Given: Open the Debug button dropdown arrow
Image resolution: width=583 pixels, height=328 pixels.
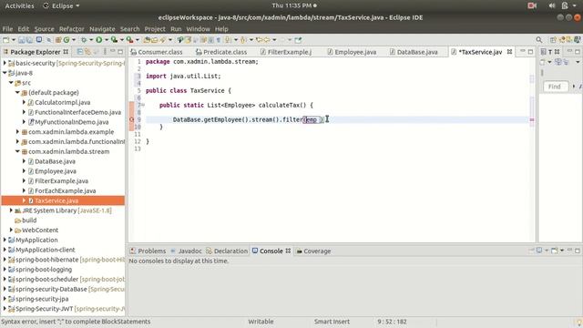Looking at the screenshot, I should click(91, 40).
